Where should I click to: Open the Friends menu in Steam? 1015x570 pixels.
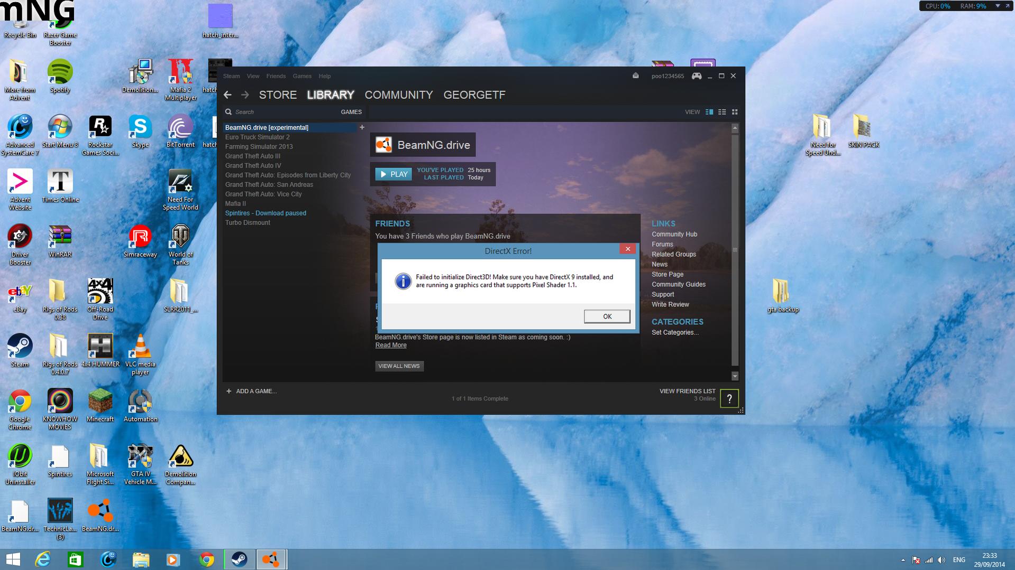pos(276,76)
